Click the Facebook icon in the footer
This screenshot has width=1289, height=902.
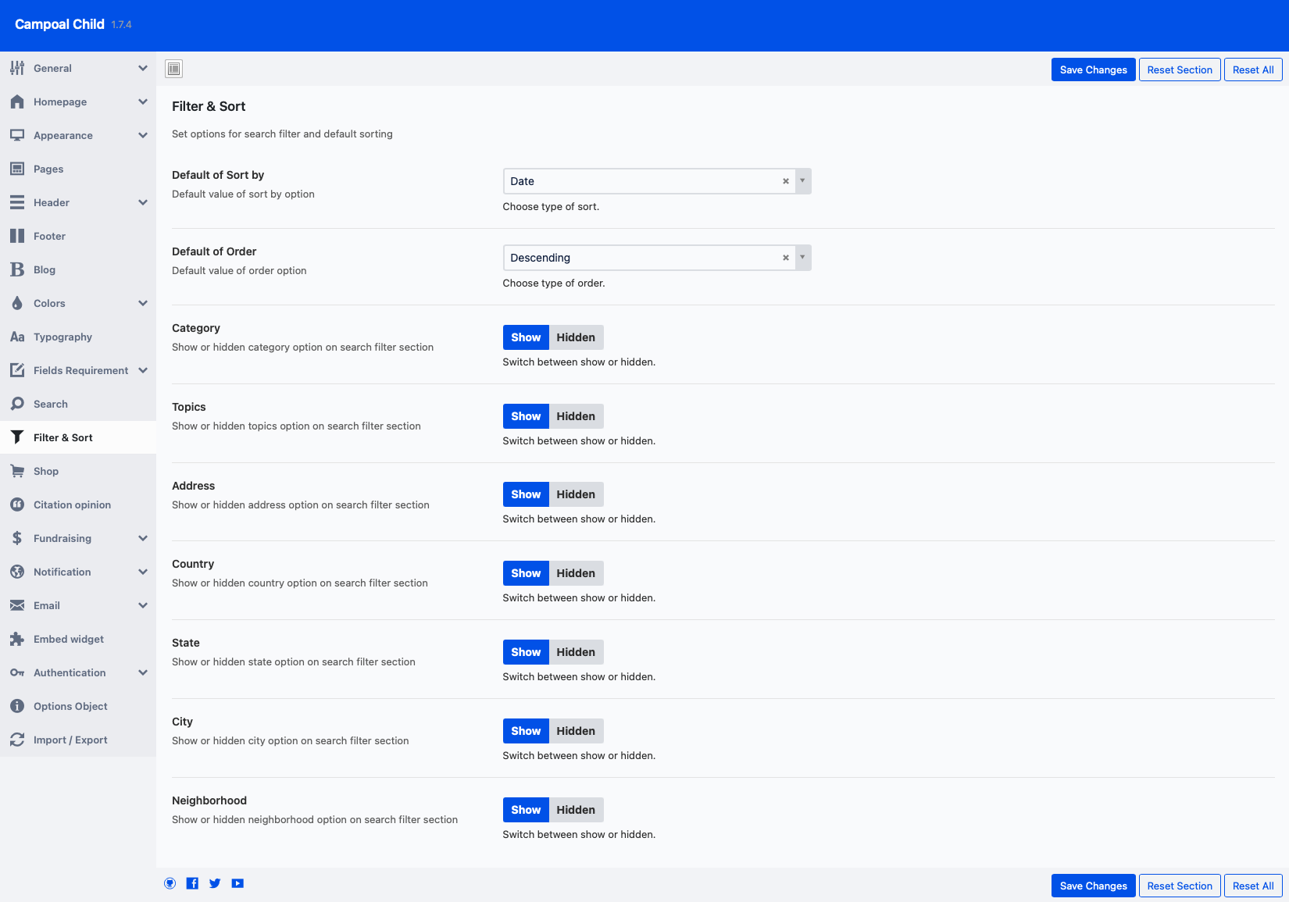point(192,883)
